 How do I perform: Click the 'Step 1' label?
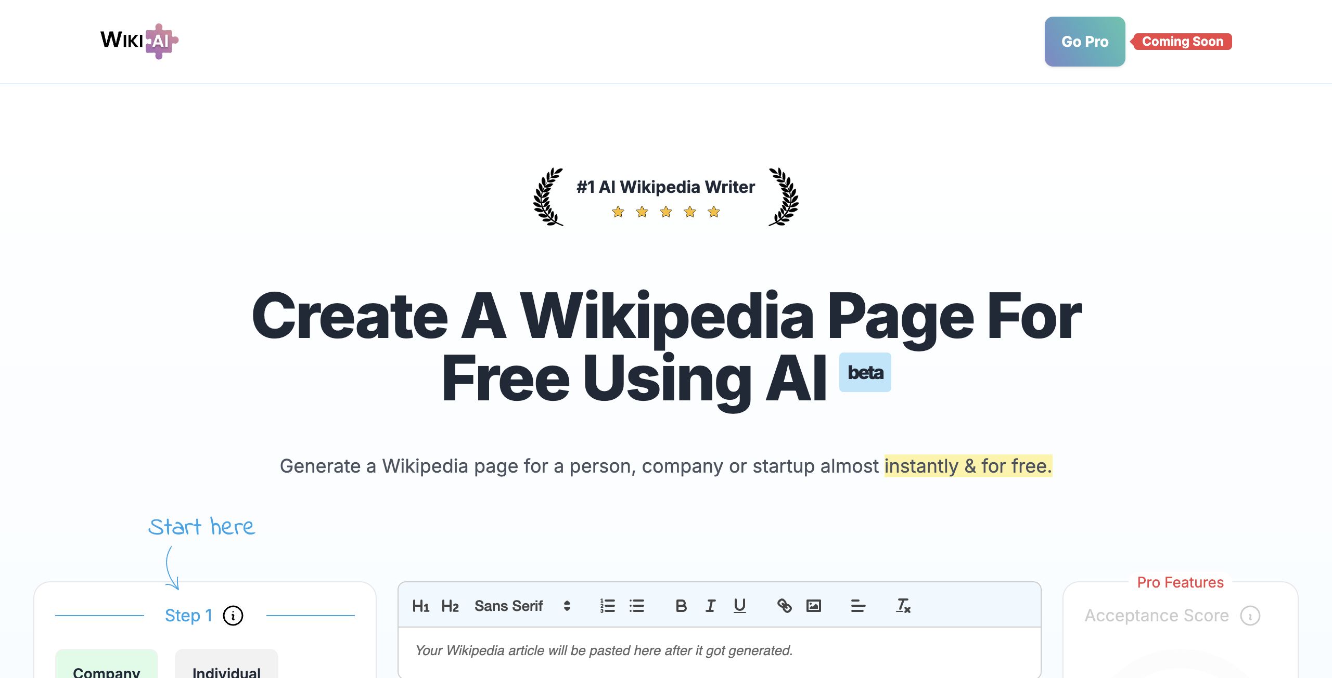[x=188, y=616]
